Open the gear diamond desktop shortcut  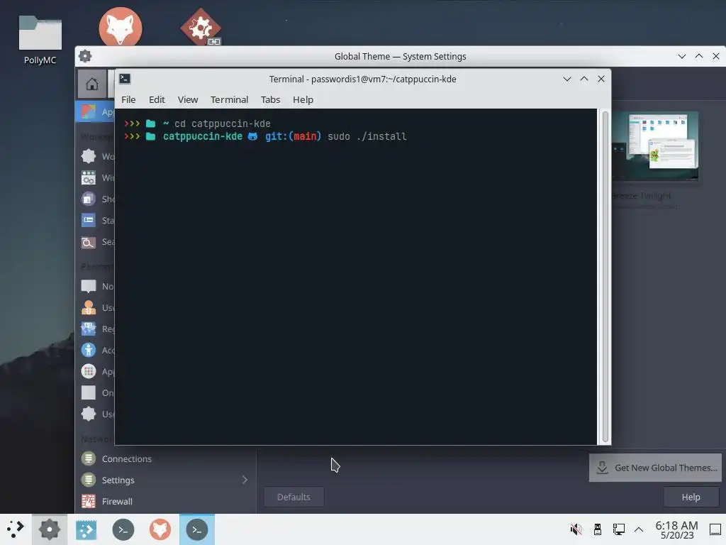pos(201,27)
